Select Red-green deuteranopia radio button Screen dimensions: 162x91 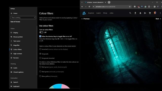coord(40,67)
